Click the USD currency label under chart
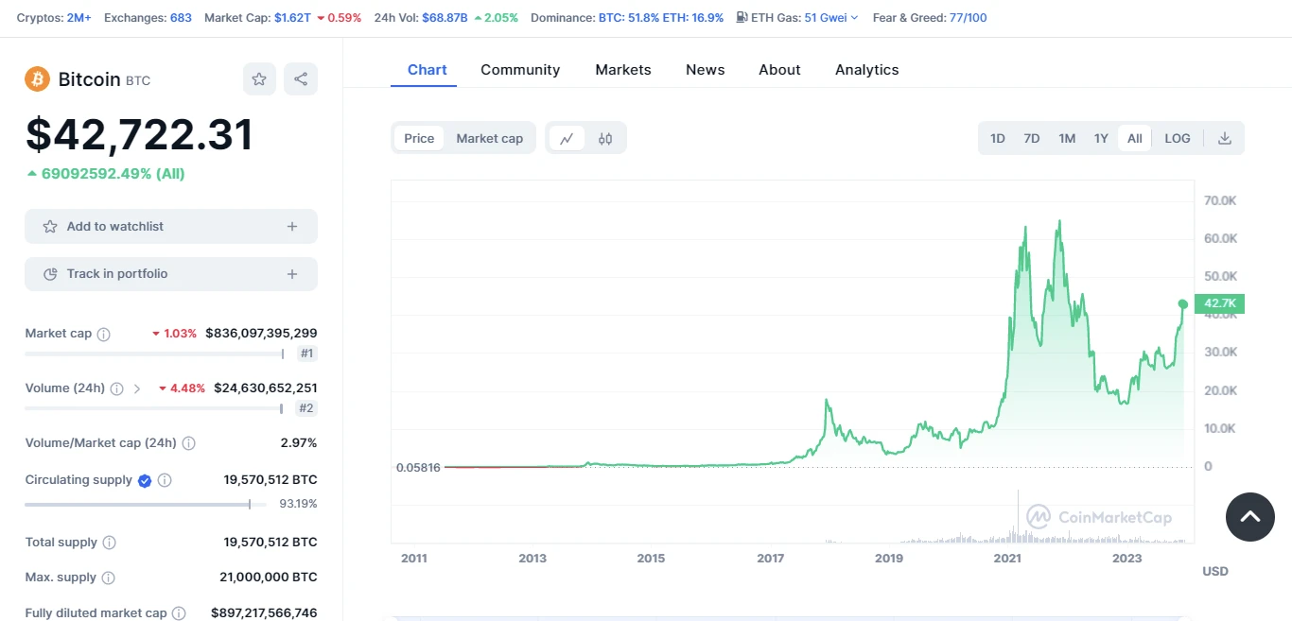The height and width of the screenshot is (621, 1292). tap(1215, 571)
